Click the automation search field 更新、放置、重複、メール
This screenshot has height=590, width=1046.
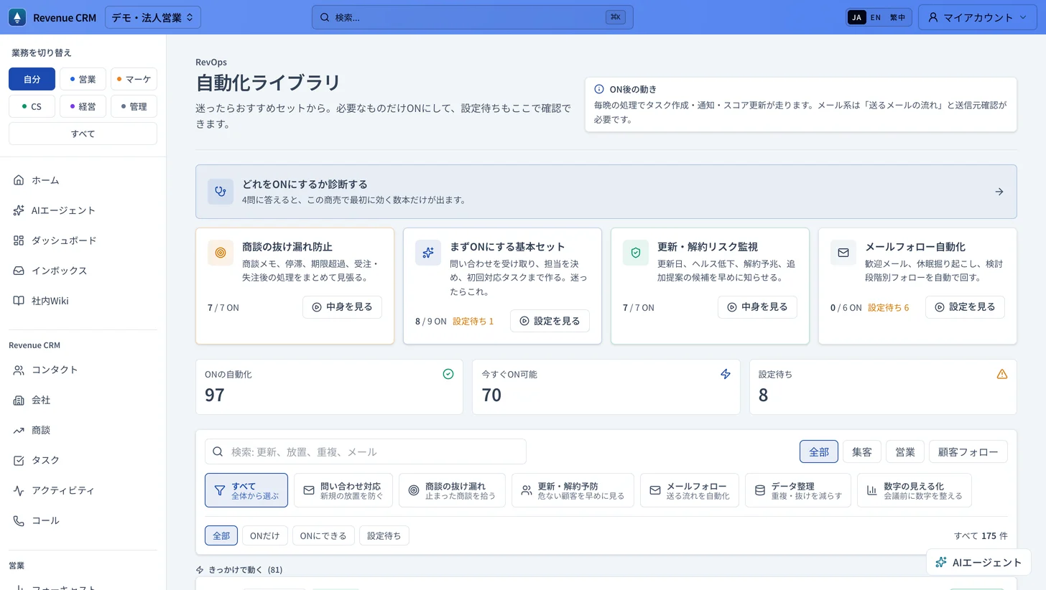click(366, 451)
